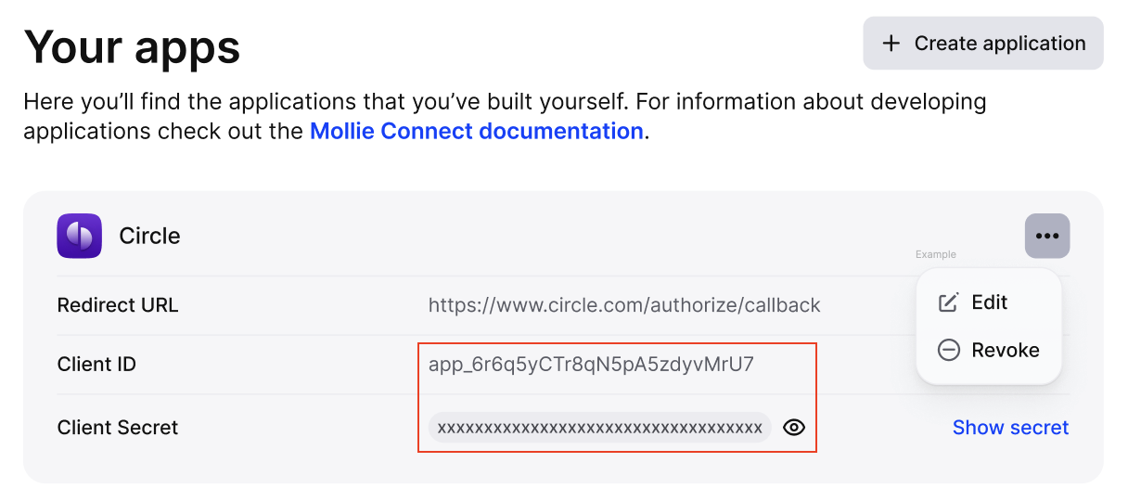Click the minus-circle icon next to Revoke

(948, 350)
